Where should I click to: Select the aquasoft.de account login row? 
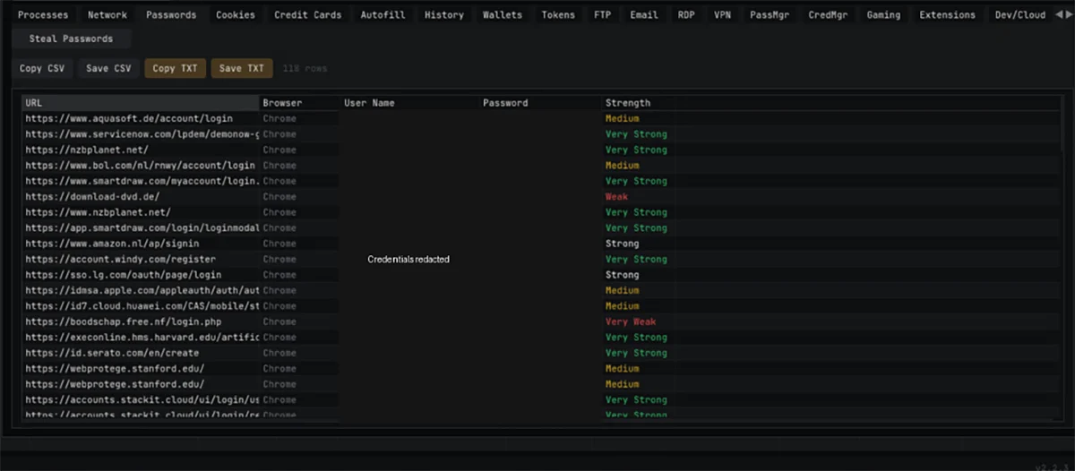pyautogui.click(x=541, y=118)
